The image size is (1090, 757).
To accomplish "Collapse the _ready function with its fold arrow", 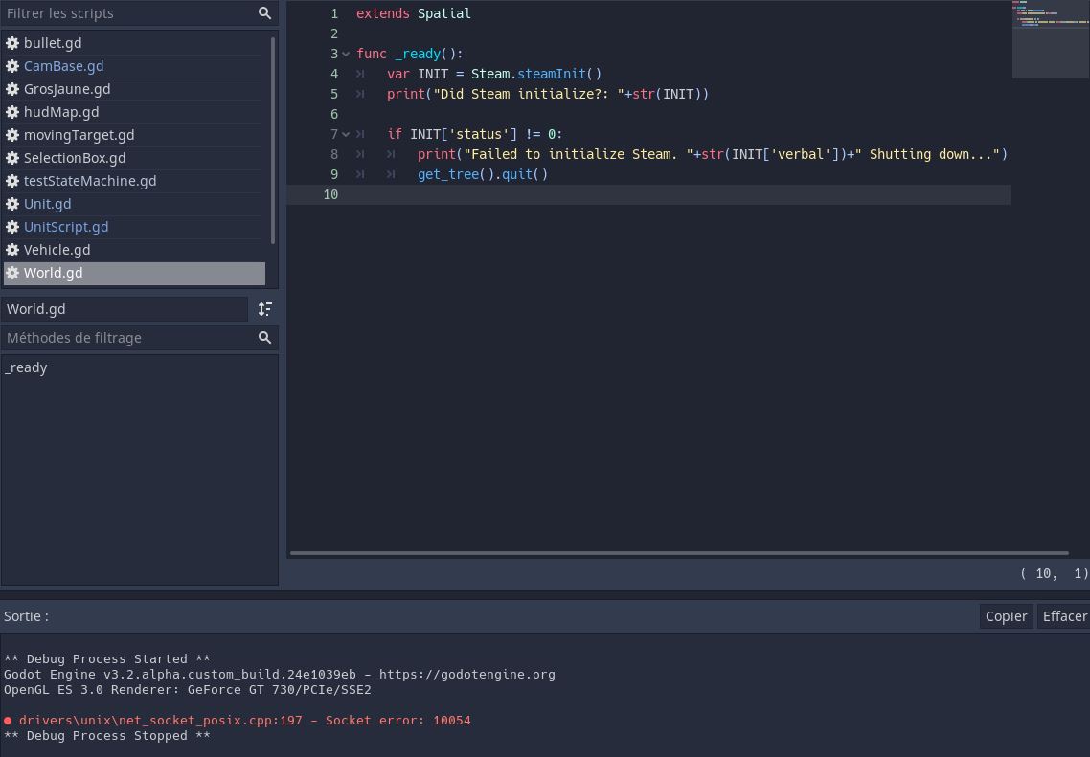I will pyautogui.click(x=346, y=54).
